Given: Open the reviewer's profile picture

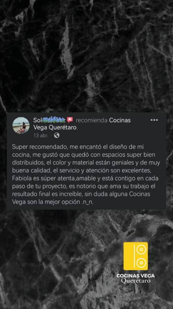Looking at the screenshot, I should [21, 126].
